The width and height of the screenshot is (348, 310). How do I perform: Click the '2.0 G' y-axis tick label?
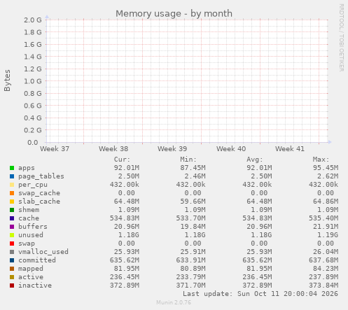pyautogui.click(x=33, y=20)
